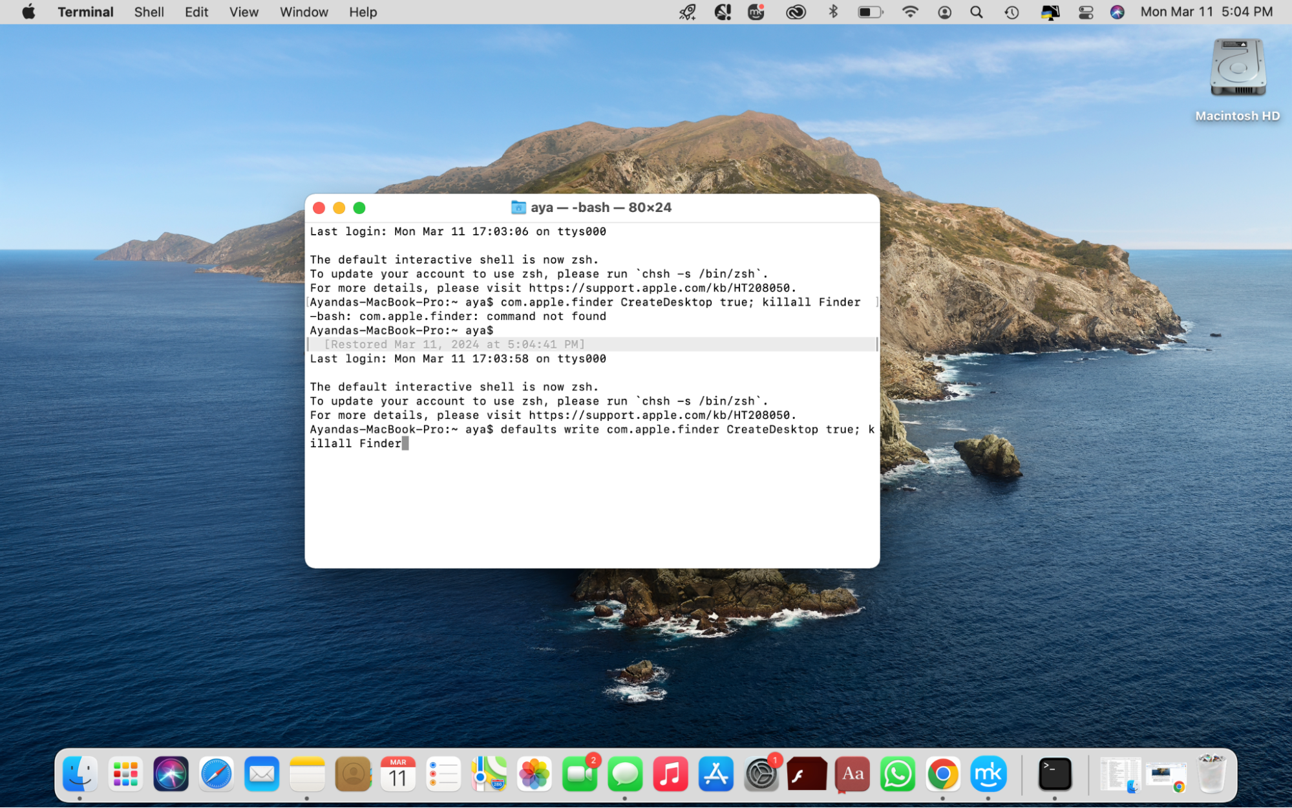The height and width of the screenshot is (808, 1292).
Task: Open the Time Machine menu bar icon
Action: [x=1011, y=12]
